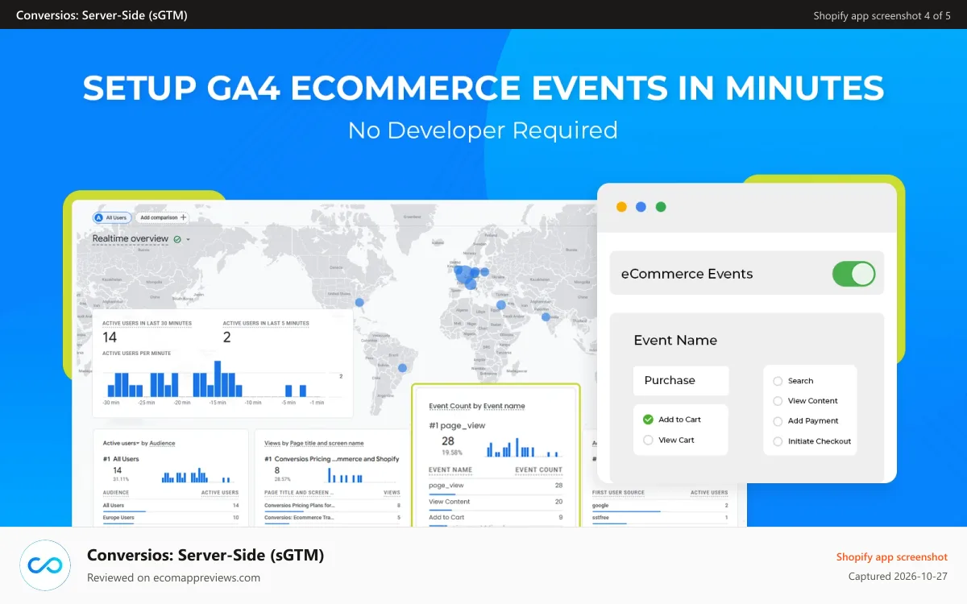Click the Conversios Pricing Plans page row

(332, 506)
